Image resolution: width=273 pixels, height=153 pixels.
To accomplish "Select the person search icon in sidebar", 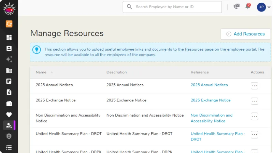I will 9,125.
